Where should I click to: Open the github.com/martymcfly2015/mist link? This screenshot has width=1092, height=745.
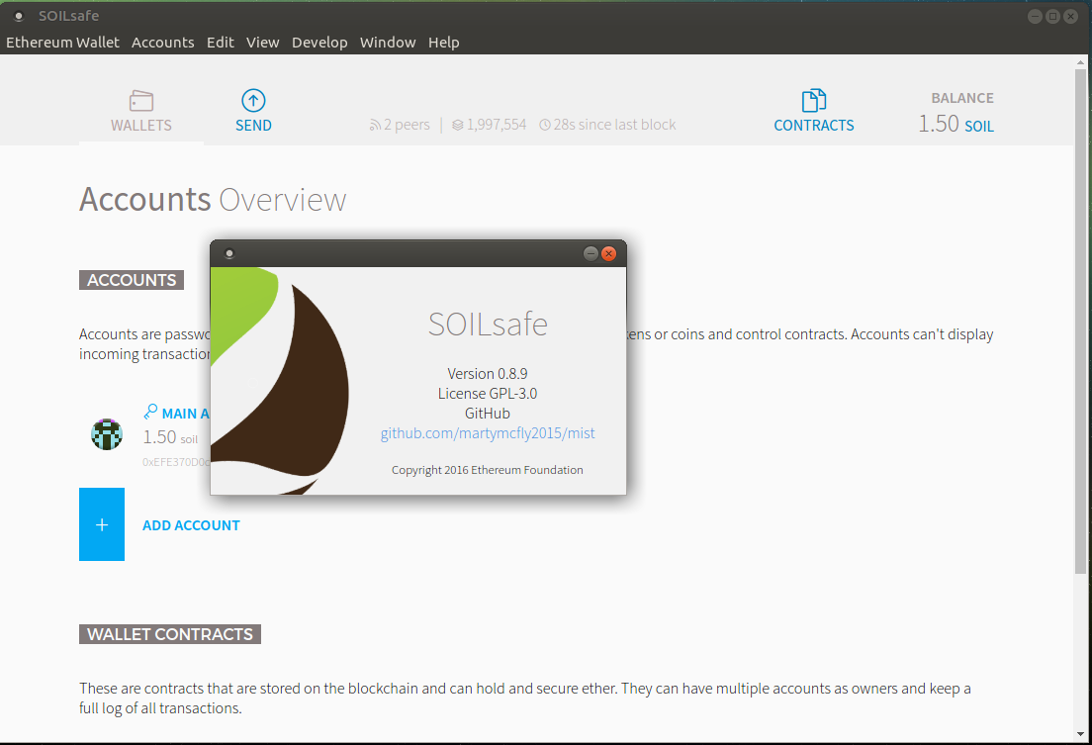click(488, 433)
